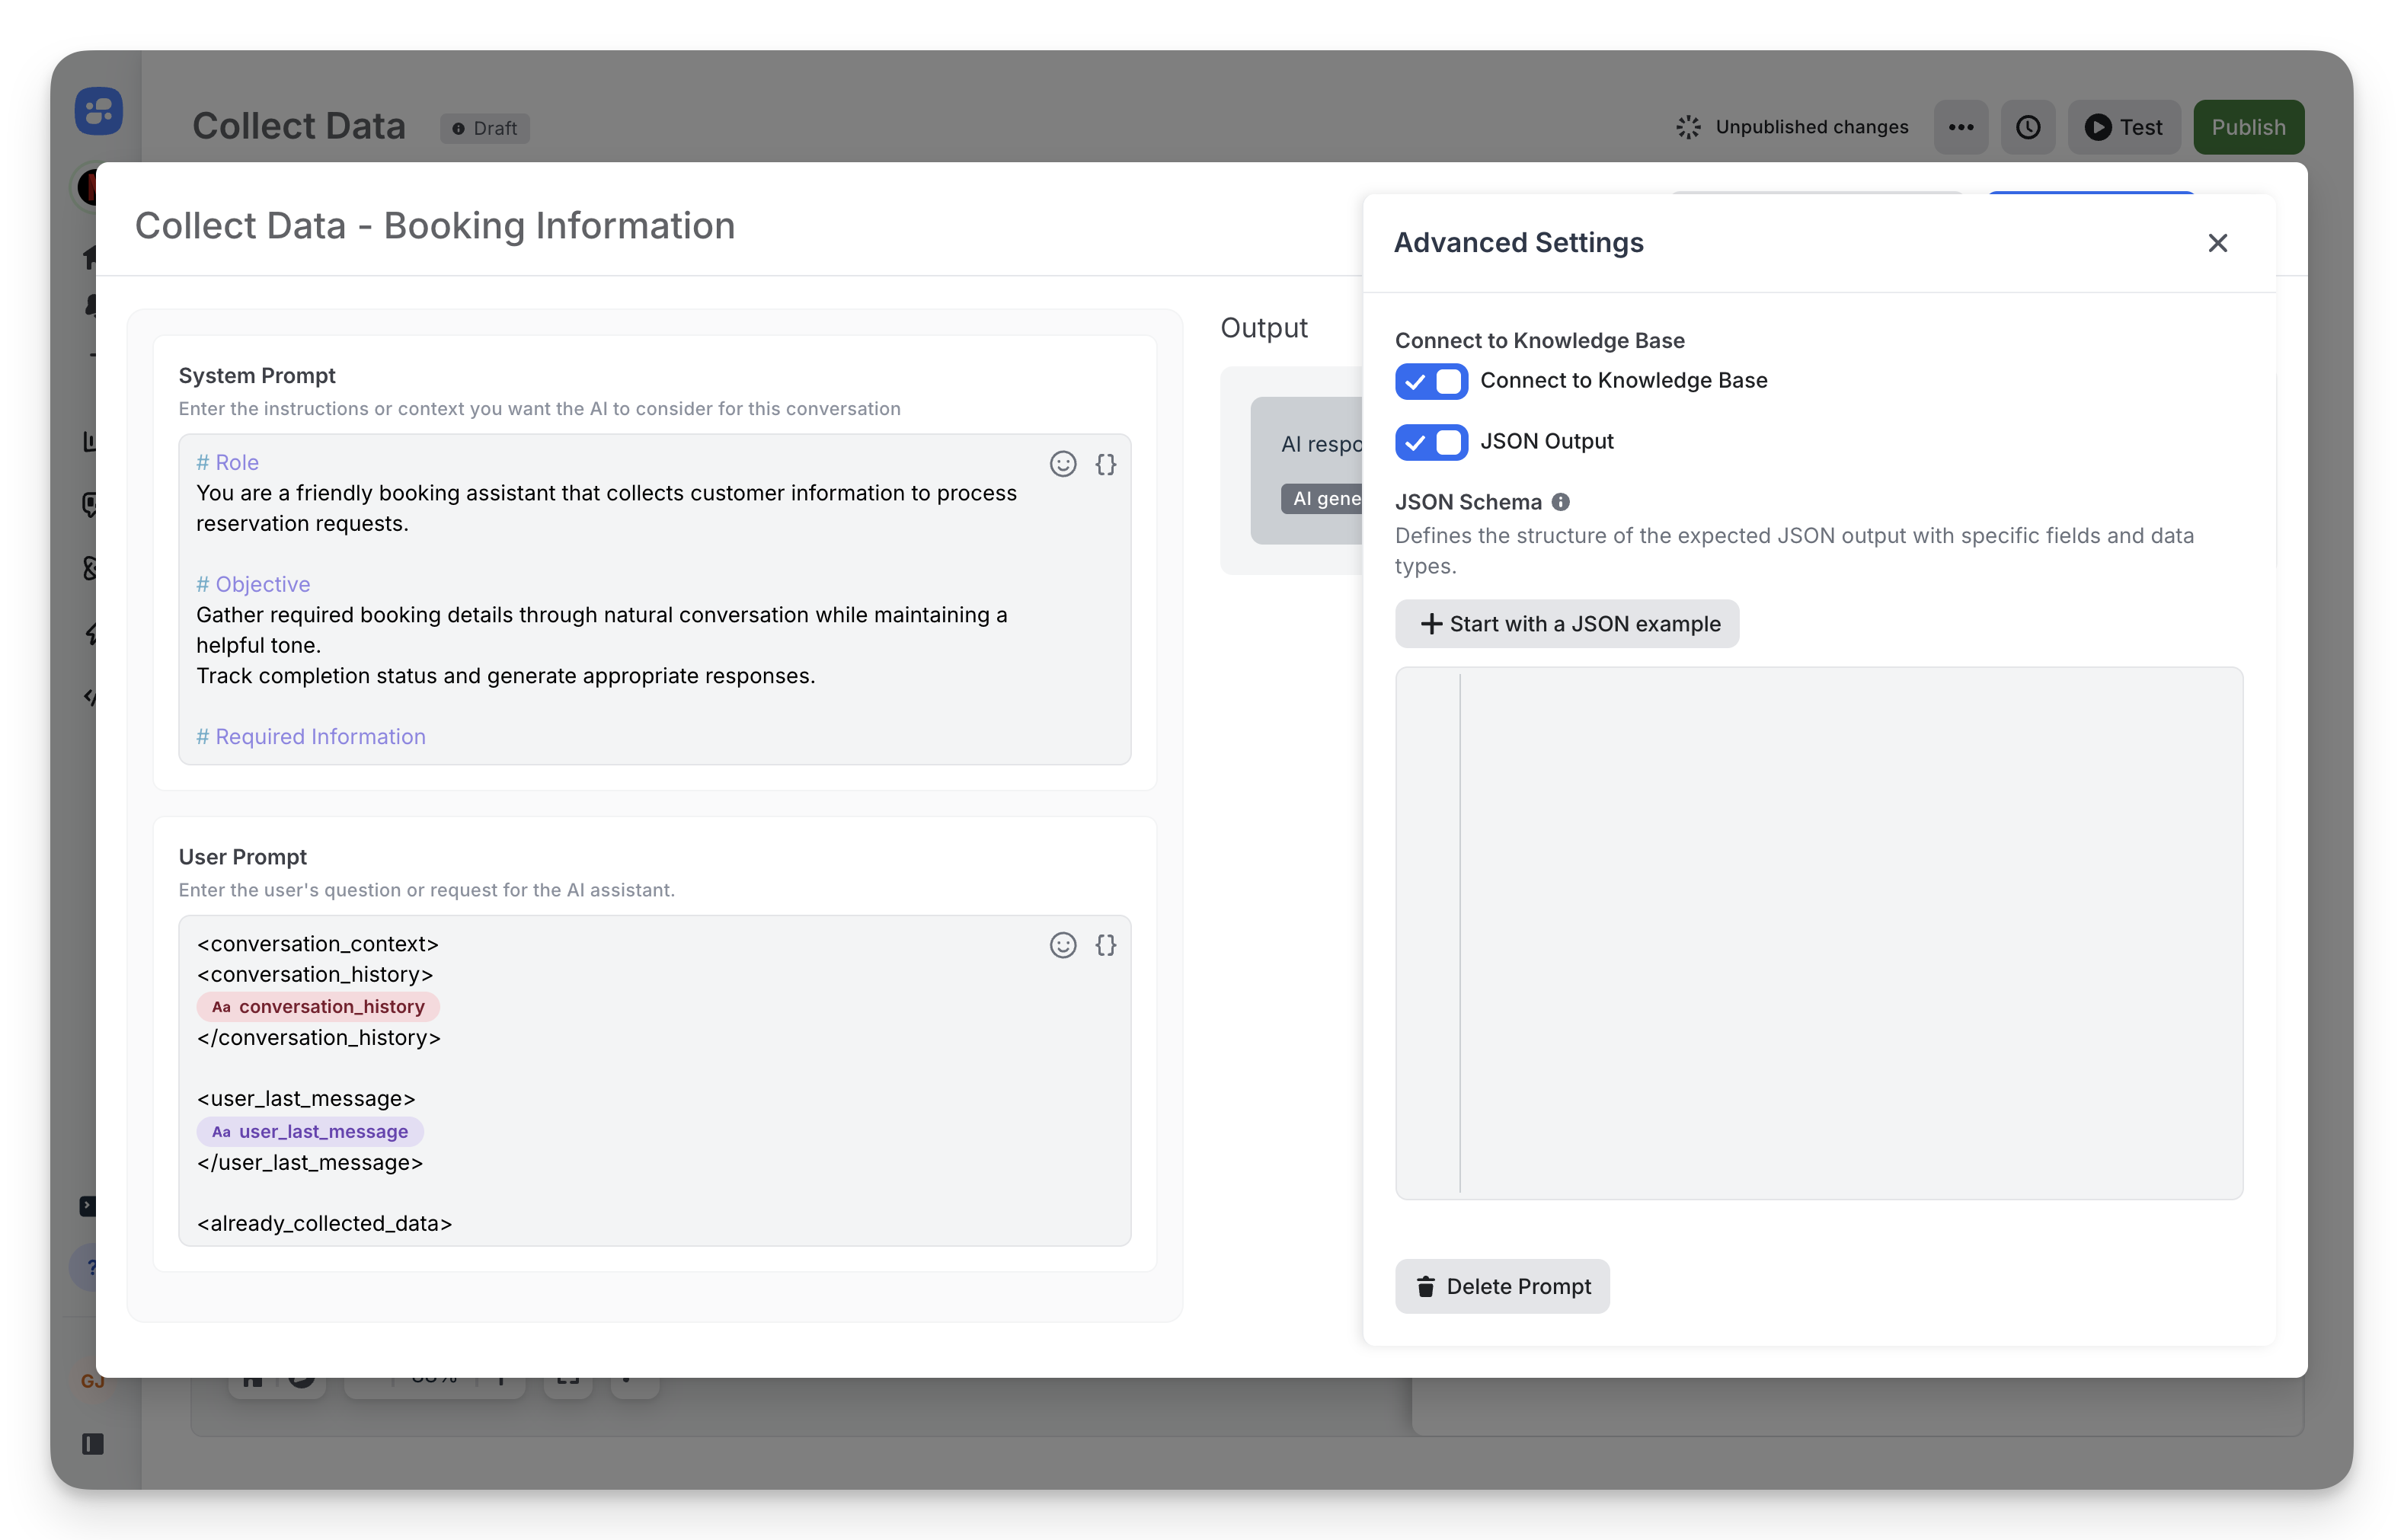2404x1540 pixels.
Task: Click the Delete Prompt button
Action: (x=1501, y=1286)
